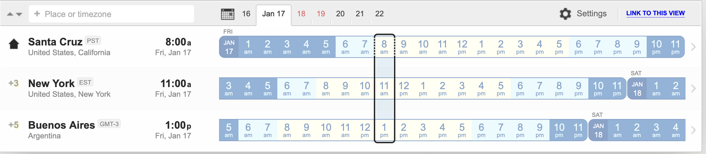The image size is (706, 154).
Task: Click the Settings gear icon
Action: point(565,14)
